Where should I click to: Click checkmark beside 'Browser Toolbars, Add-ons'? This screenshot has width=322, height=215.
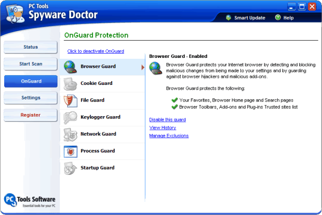(175, 107)
